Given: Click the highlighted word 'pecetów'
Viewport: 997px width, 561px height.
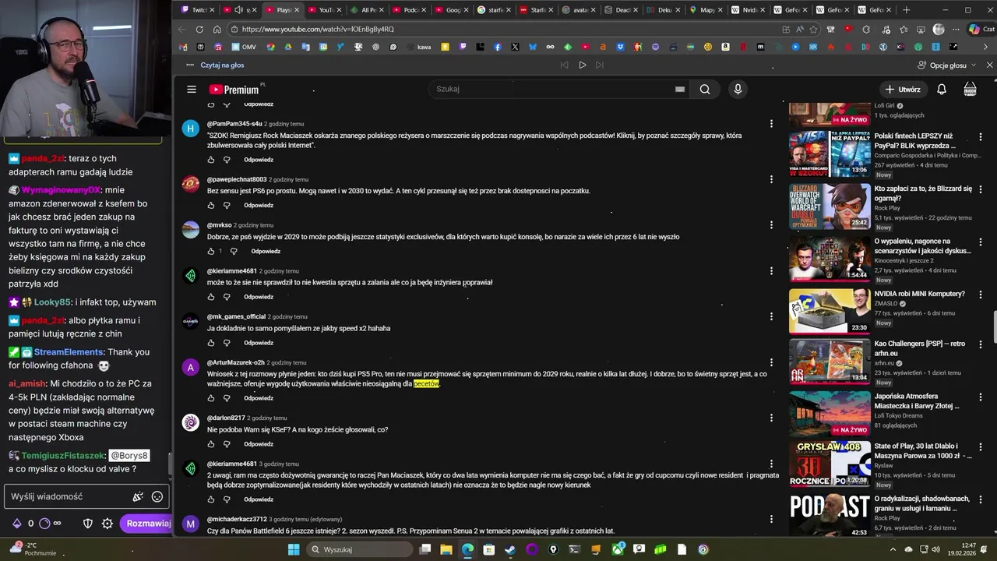Looking at the screenshot, I should (x=426, y=384).
